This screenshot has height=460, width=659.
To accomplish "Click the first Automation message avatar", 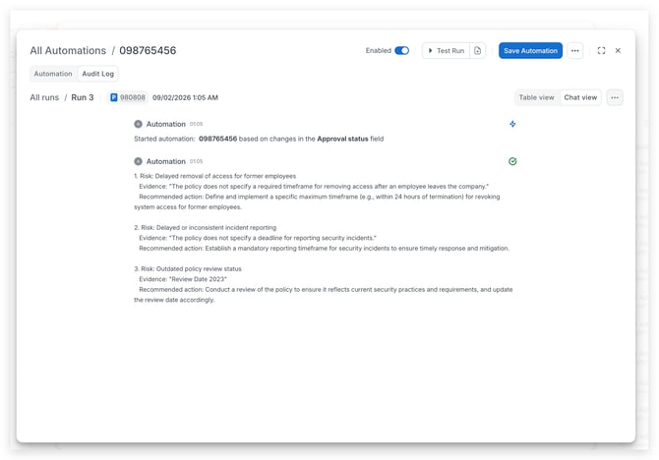I will pyautogui.click(x=138, y=124).
